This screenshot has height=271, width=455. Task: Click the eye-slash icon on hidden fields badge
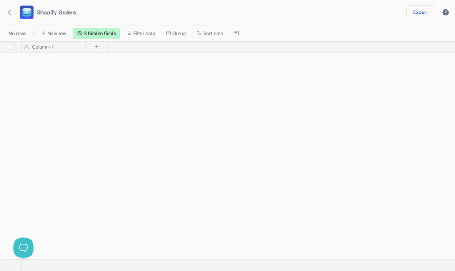(80, 33)
